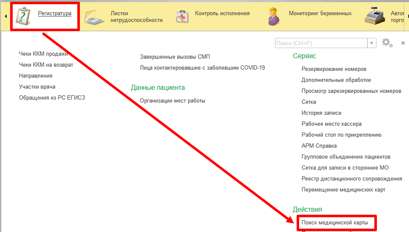Click the Регистратура clipboard icon
This screenshot has width=409, height=232.
[23, 16]
